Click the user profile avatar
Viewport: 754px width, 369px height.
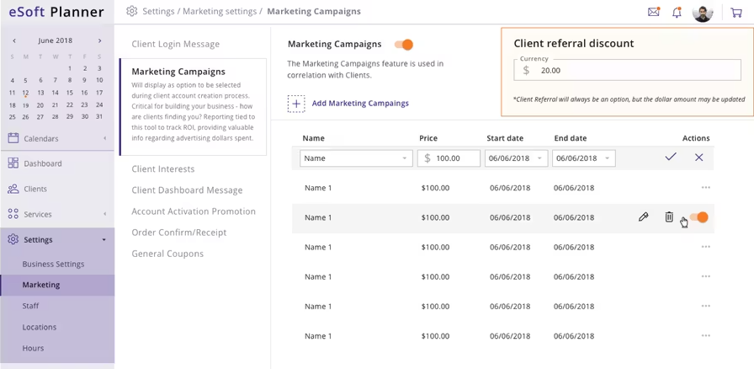tap(703, 13)
